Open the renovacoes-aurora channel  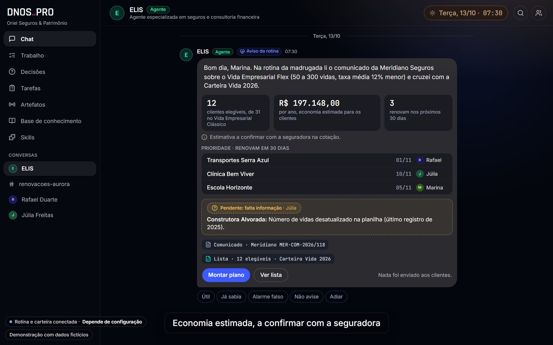[50, 184]
